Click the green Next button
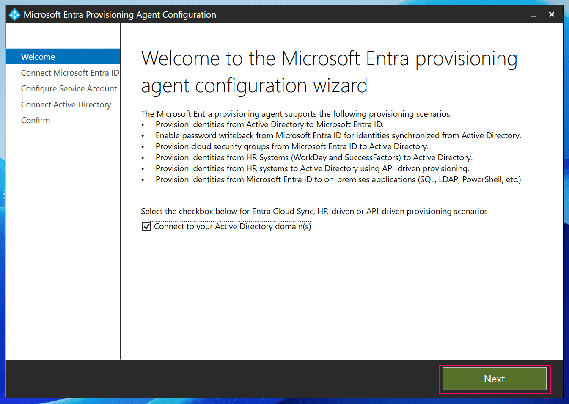This screenshot has width=569, height=404. pos(494,379)
